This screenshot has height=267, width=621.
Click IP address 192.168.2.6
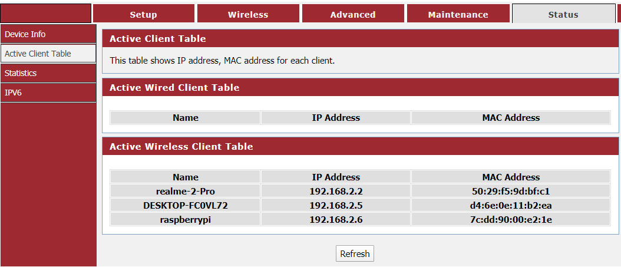tap(336, 219)
